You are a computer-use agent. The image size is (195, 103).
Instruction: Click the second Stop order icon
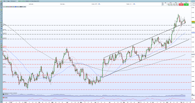click(x=177, y=5)
